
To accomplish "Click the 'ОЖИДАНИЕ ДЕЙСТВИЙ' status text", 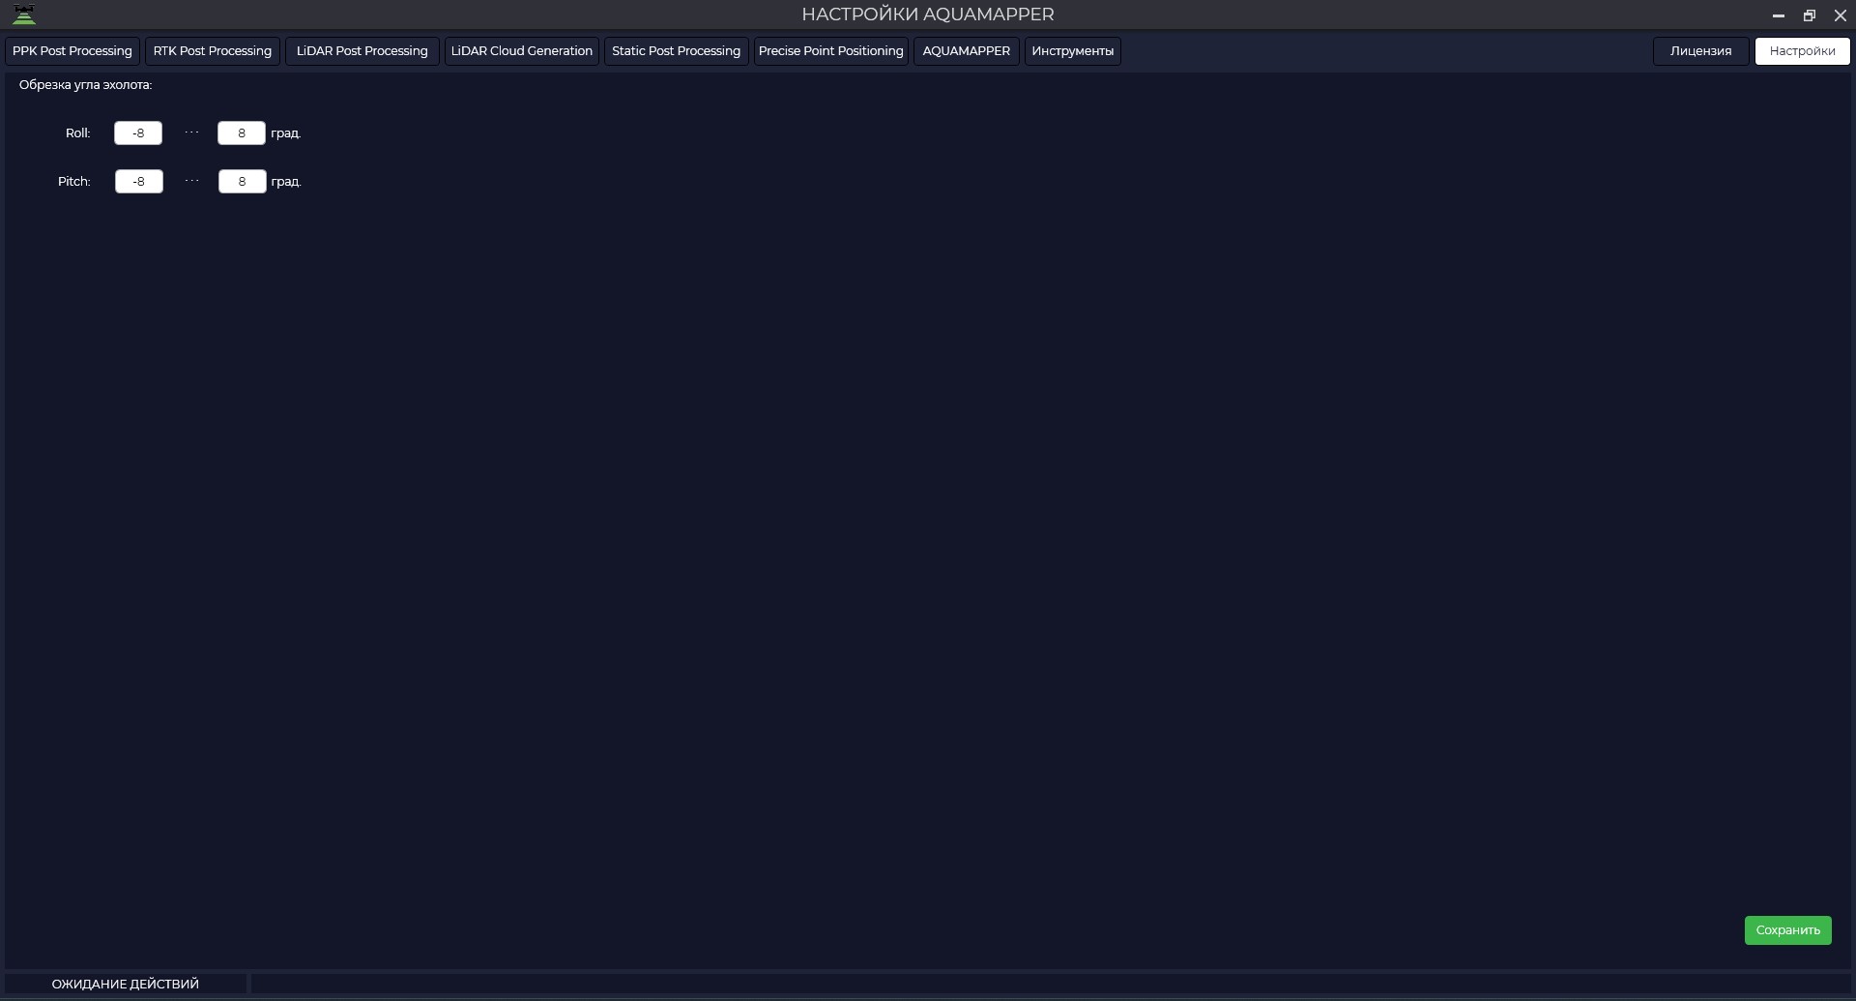I will click(x=126, y=984).
